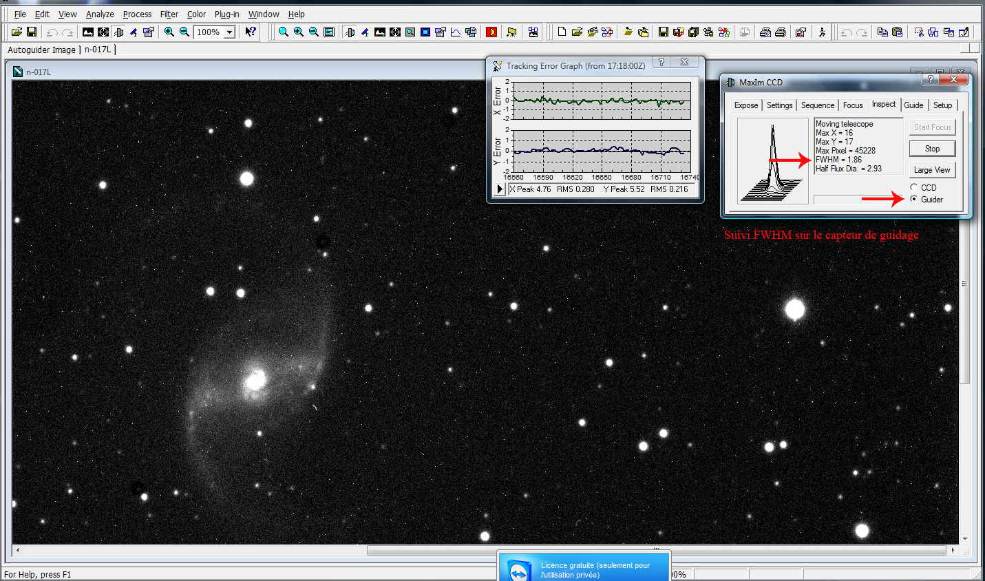The image size is (985, 581).
Task: Click the Open file folder icon
Action: coord(17,32)
